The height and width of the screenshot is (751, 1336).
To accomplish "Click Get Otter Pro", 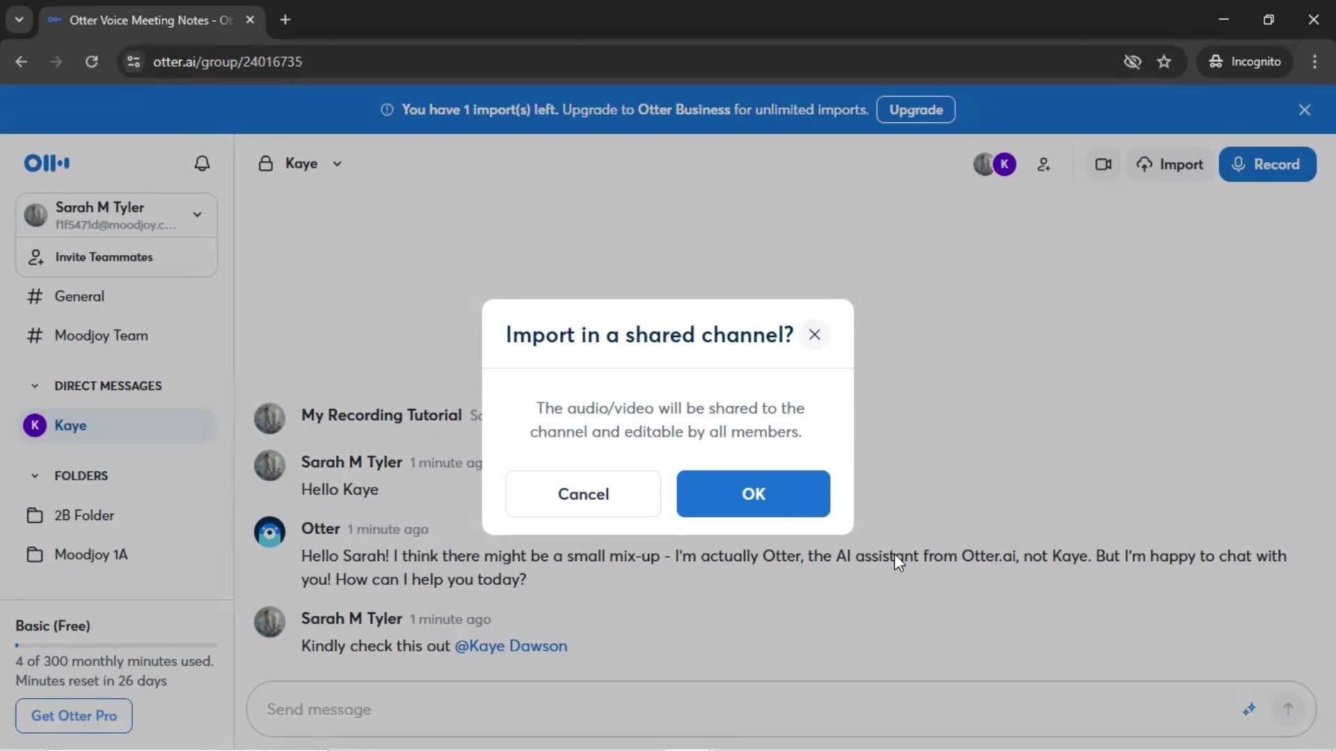I will (x=74, y=716).
